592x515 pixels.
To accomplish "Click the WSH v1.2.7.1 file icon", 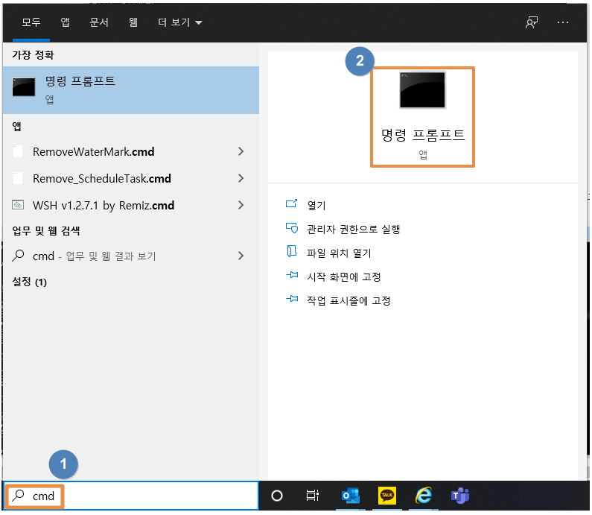I will point(18,205).
